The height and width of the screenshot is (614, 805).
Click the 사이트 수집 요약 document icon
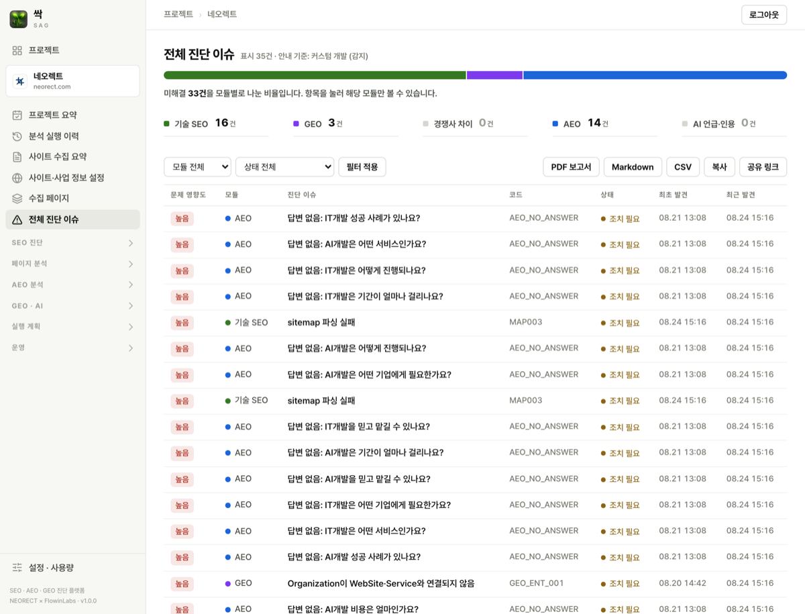click(17, 157)
